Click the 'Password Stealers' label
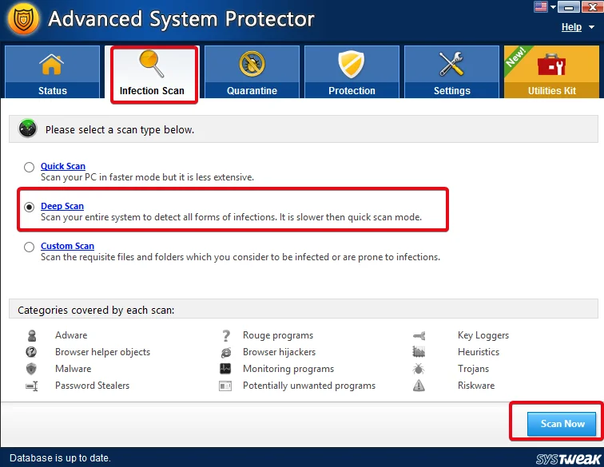 coord(92,386)
